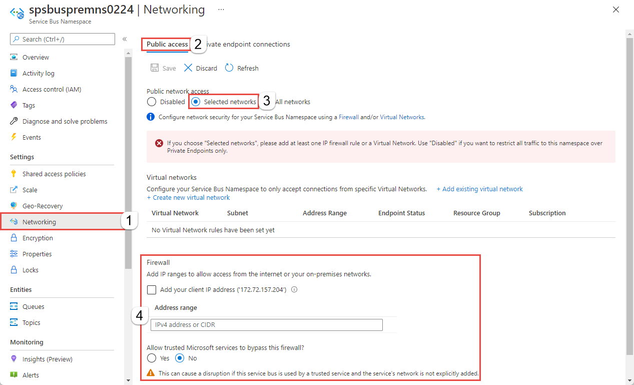Select Yes for trusted Microsoft services bypass
Viewport: 634px width, 385px height.
[x=152, y=358]
